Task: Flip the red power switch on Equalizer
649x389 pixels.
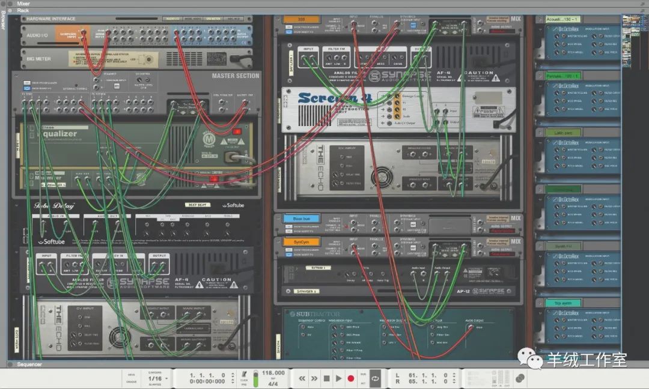Action: pos(236,131)
